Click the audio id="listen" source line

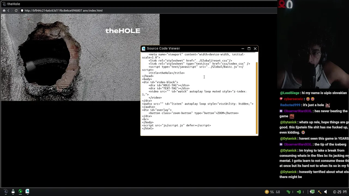198,104
